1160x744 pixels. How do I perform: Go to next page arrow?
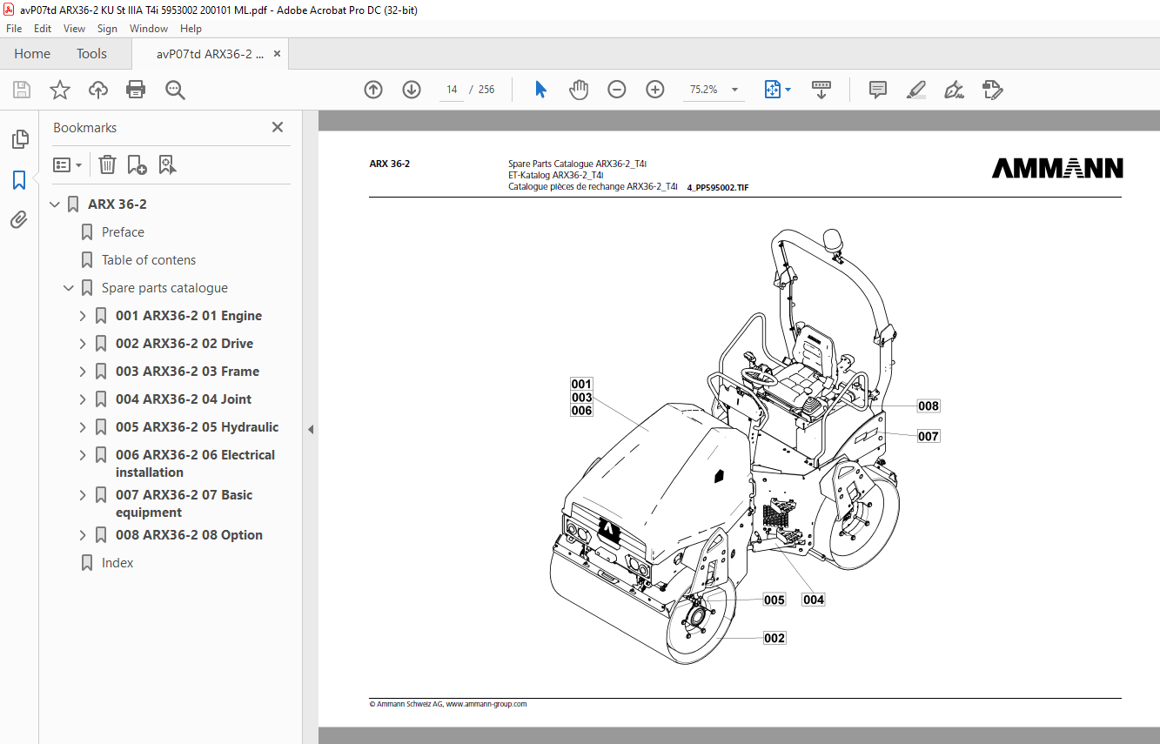[412, 90]
